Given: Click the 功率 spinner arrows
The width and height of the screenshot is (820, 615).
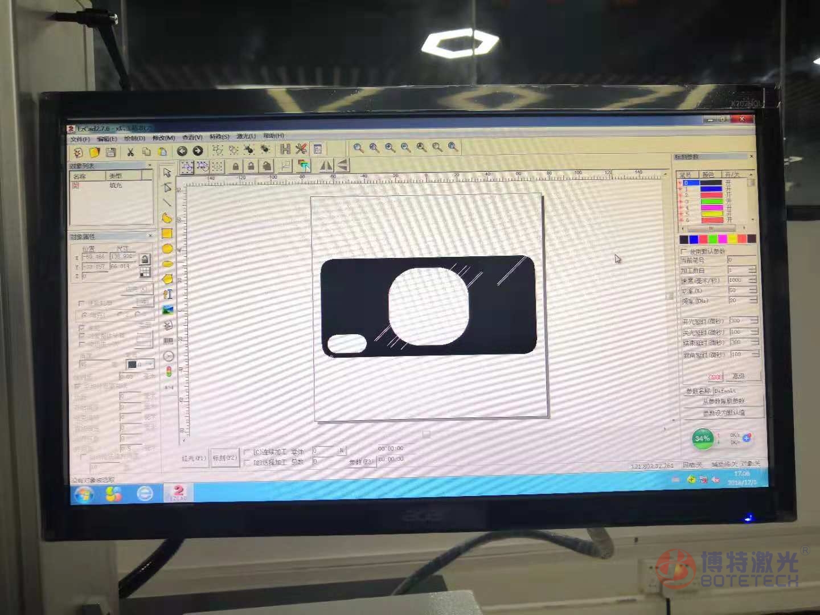Looking at the screenshot, I should pos(753,290).
